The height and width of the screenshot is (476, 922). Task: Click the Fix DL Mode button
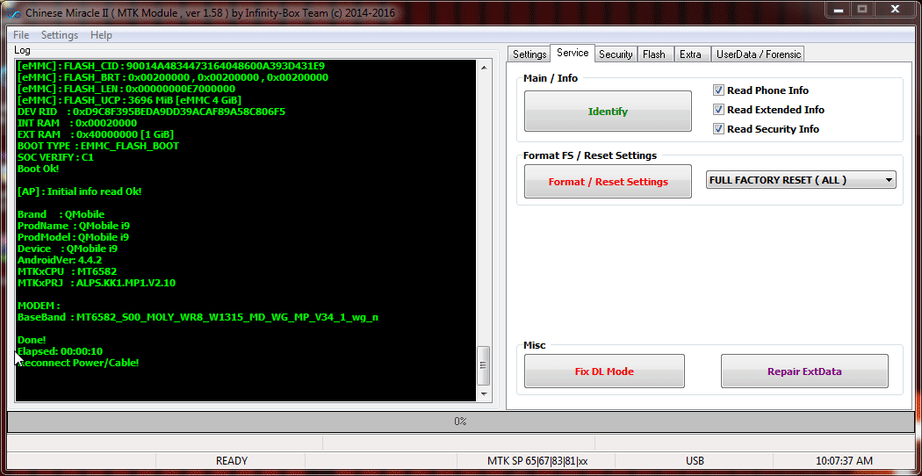coord(604,371)
